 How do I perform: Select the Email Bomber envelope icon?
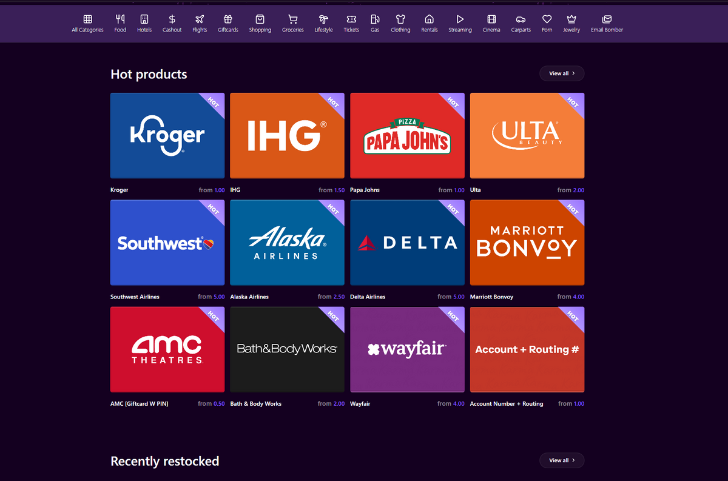607,19
